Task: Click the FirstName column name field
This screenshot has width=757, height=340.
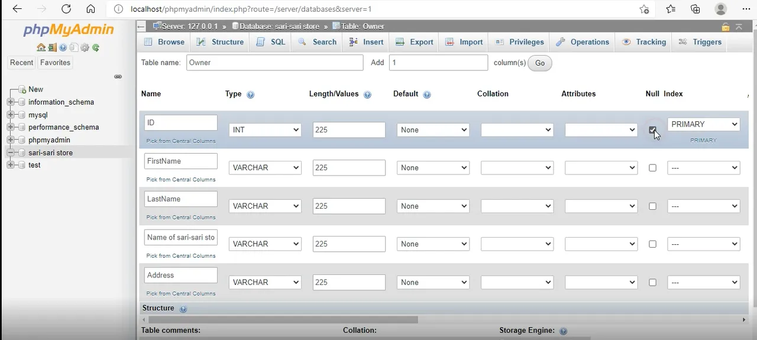Action: tap(181, 161)
